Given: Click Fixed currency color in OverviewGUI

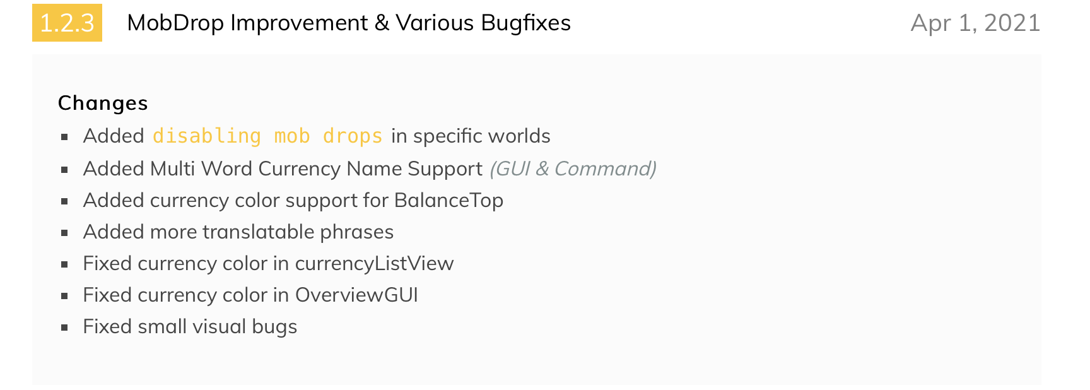Looking at the screenshot, I should click(x=250, y=295).
